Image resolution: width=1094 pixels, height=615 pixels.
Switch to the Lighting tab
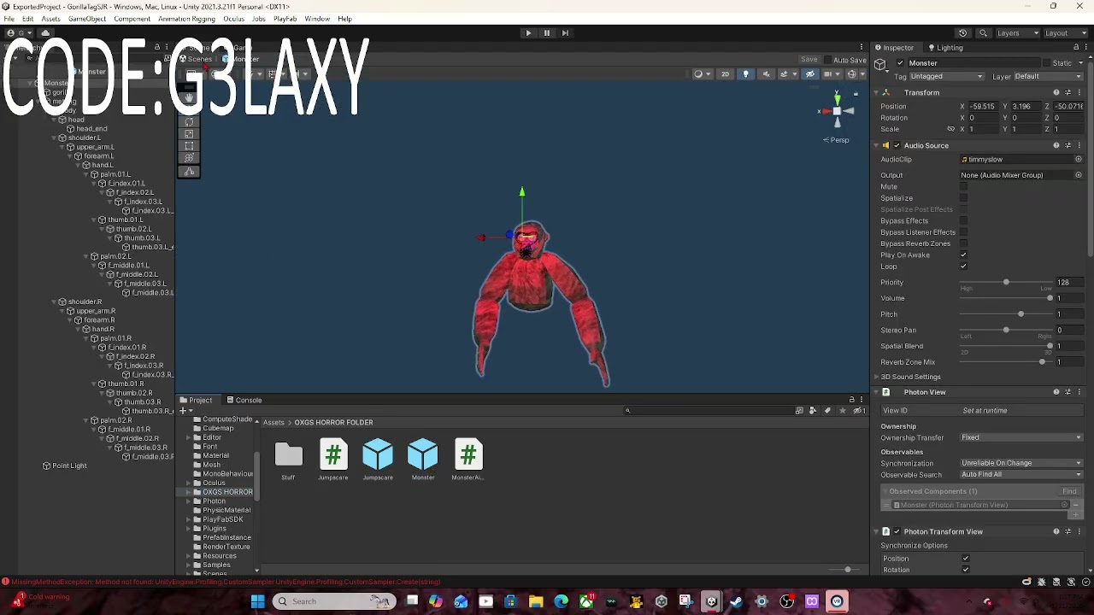click(946, 48)
